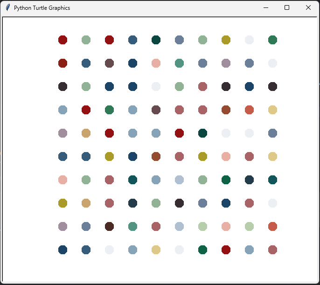The width and height of the screenshot is (320, 285).
Task: Close the Python Turtle Graphics window
Action: click(308, 7)
